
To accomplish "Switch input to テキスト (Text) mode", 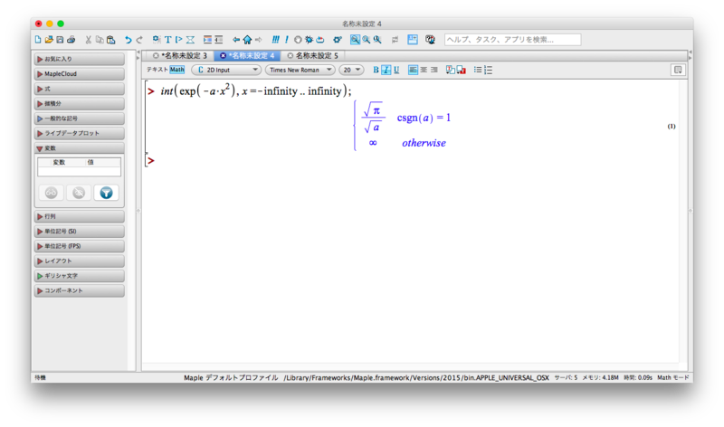I will 157,70.
